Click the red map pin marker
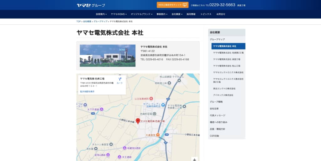321x161 pixels. (x=138, y=121)
